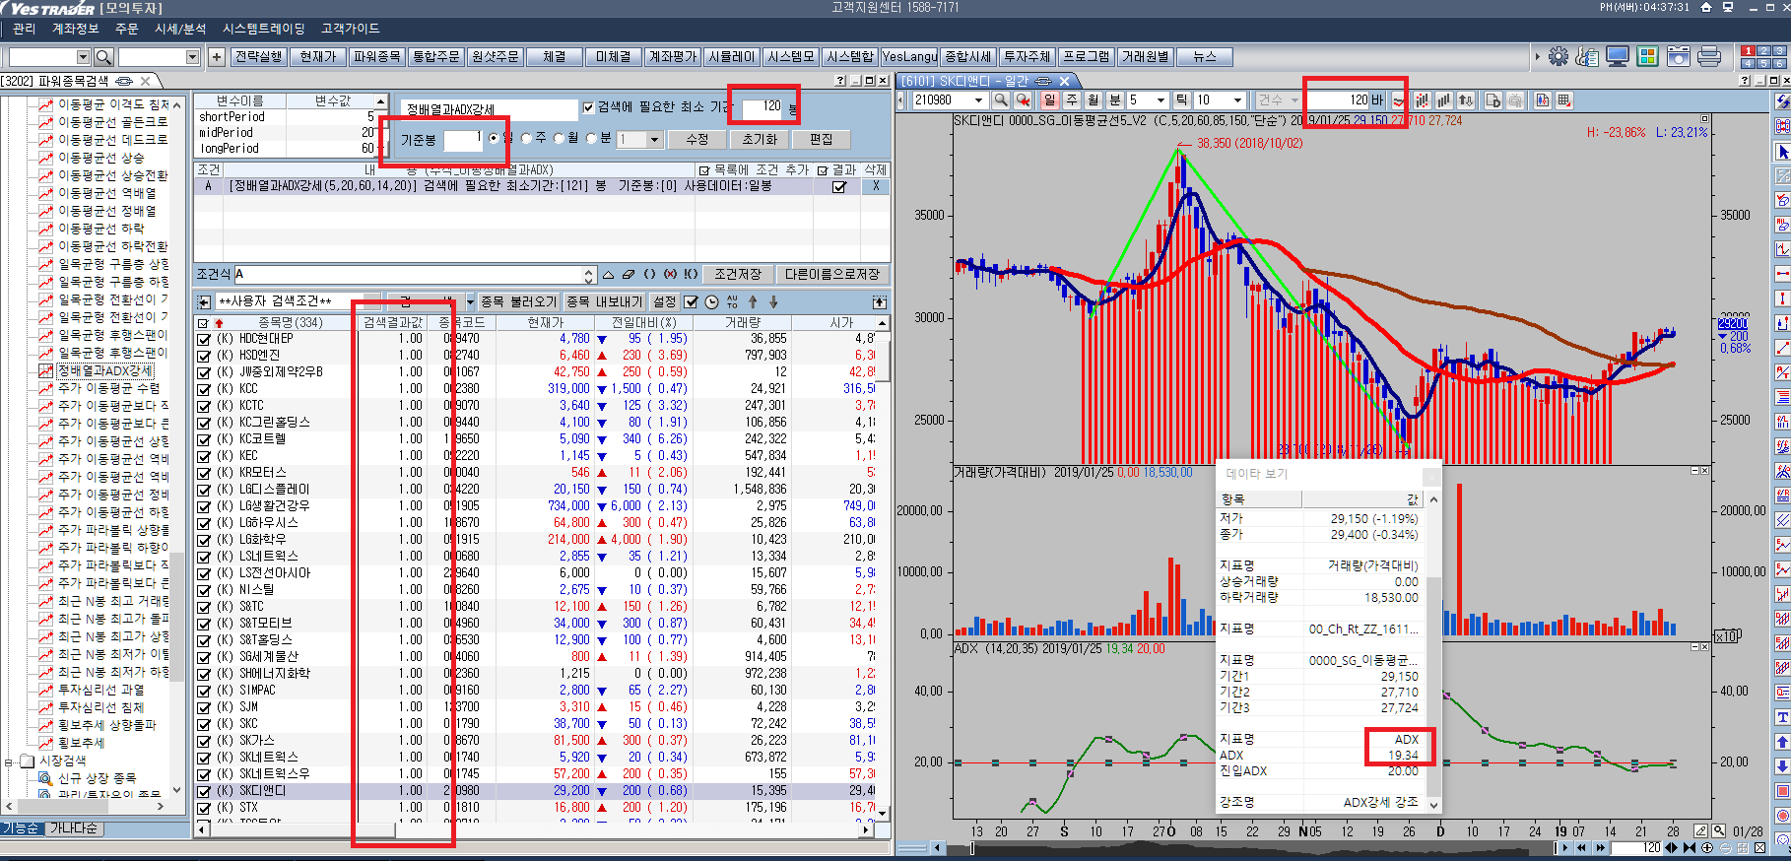1791x861 pixels.
Task: Click the 기준봉 input field
Action: pyautogui.click(x=462, y=139)
